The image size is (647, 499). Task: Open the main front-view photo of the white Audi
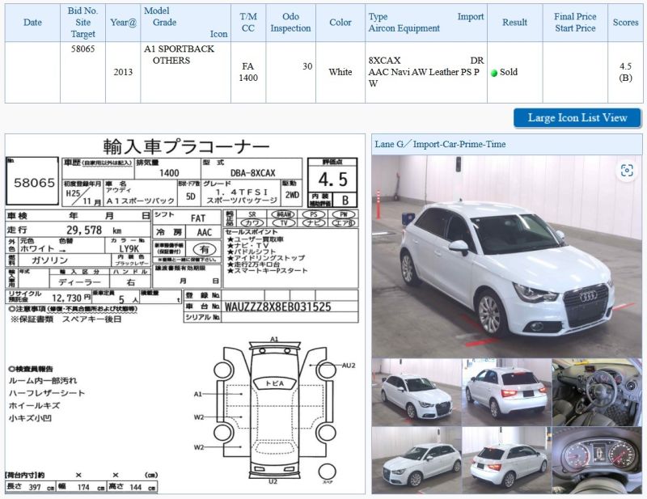[507, 256]
